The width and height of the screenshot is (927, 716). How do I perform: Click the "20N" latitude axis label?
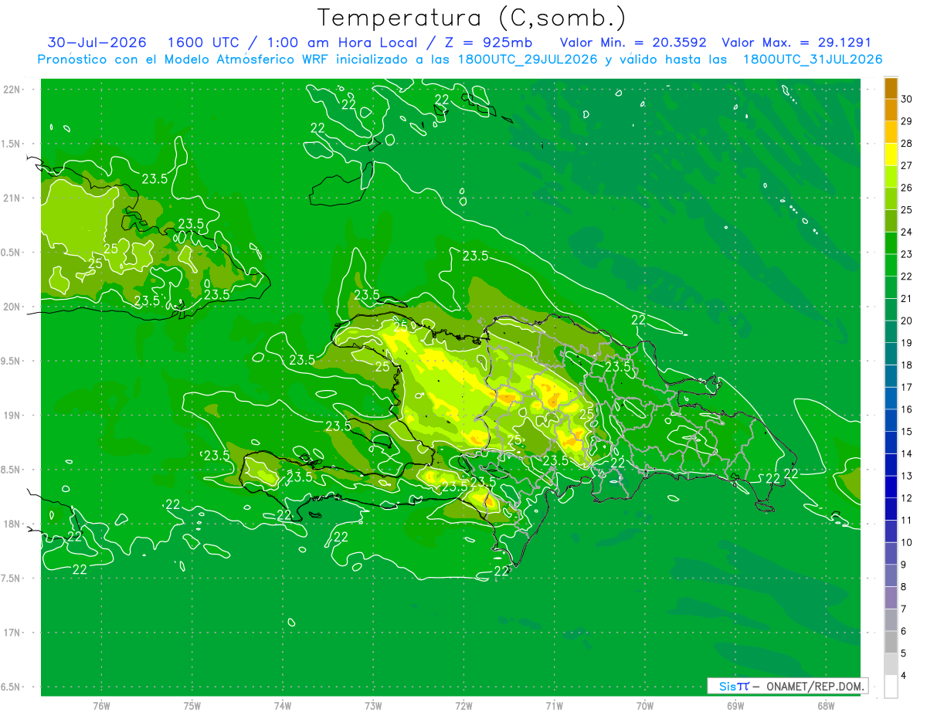click(x=13, y=307)
